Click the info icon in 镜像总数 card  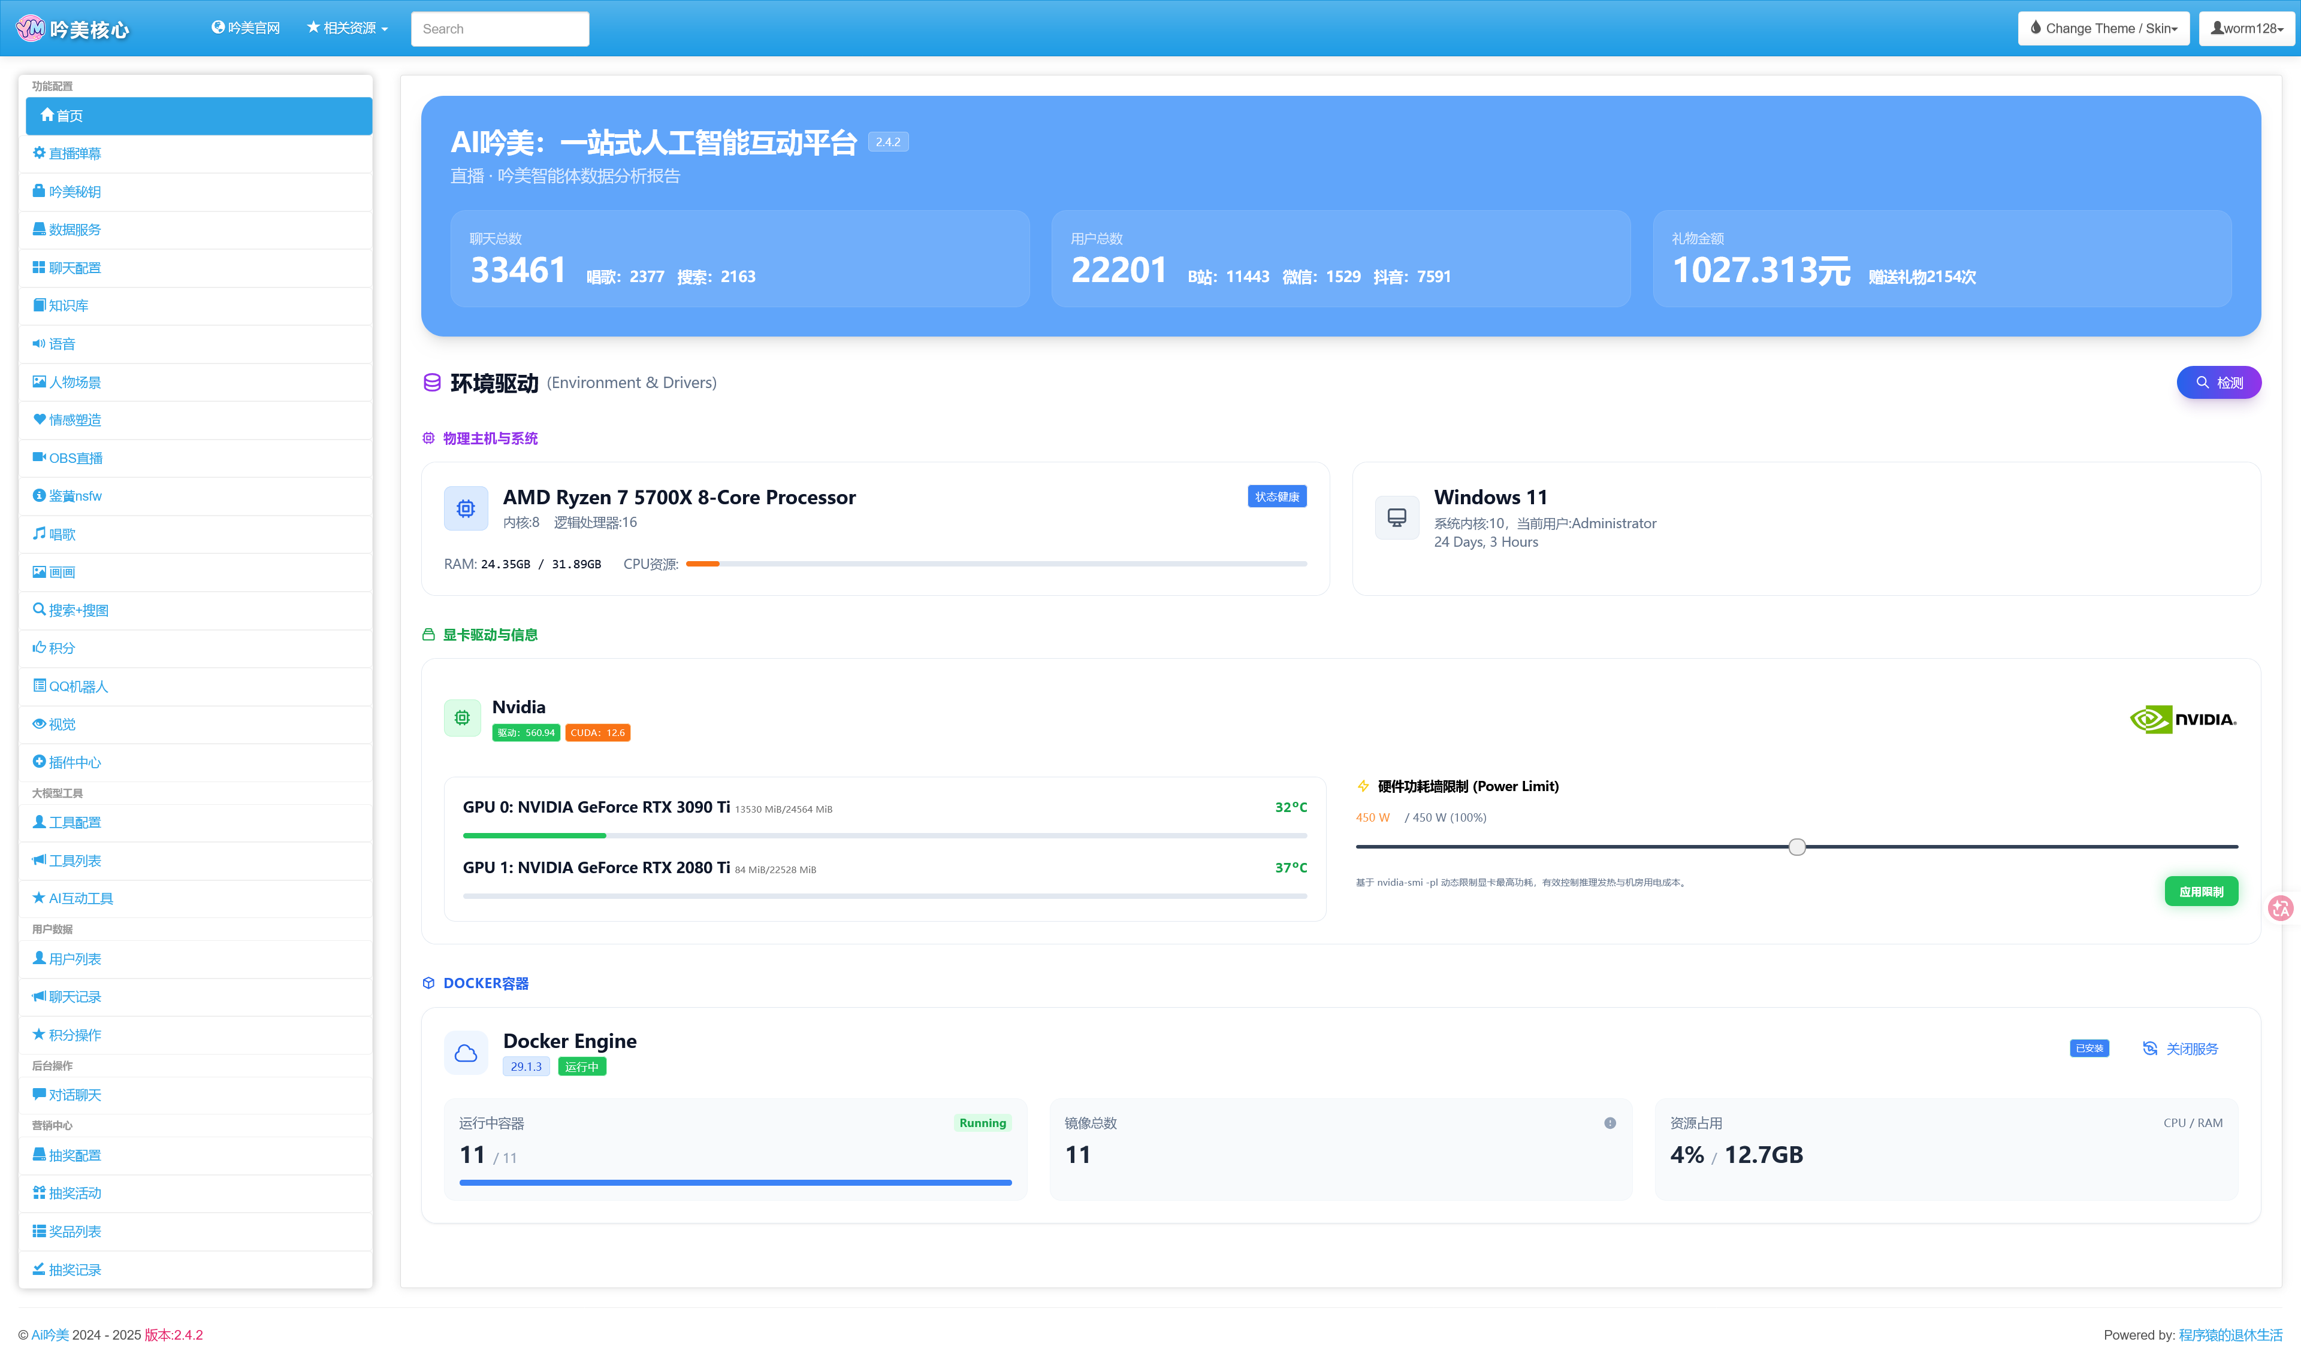click(1610, 1123)
